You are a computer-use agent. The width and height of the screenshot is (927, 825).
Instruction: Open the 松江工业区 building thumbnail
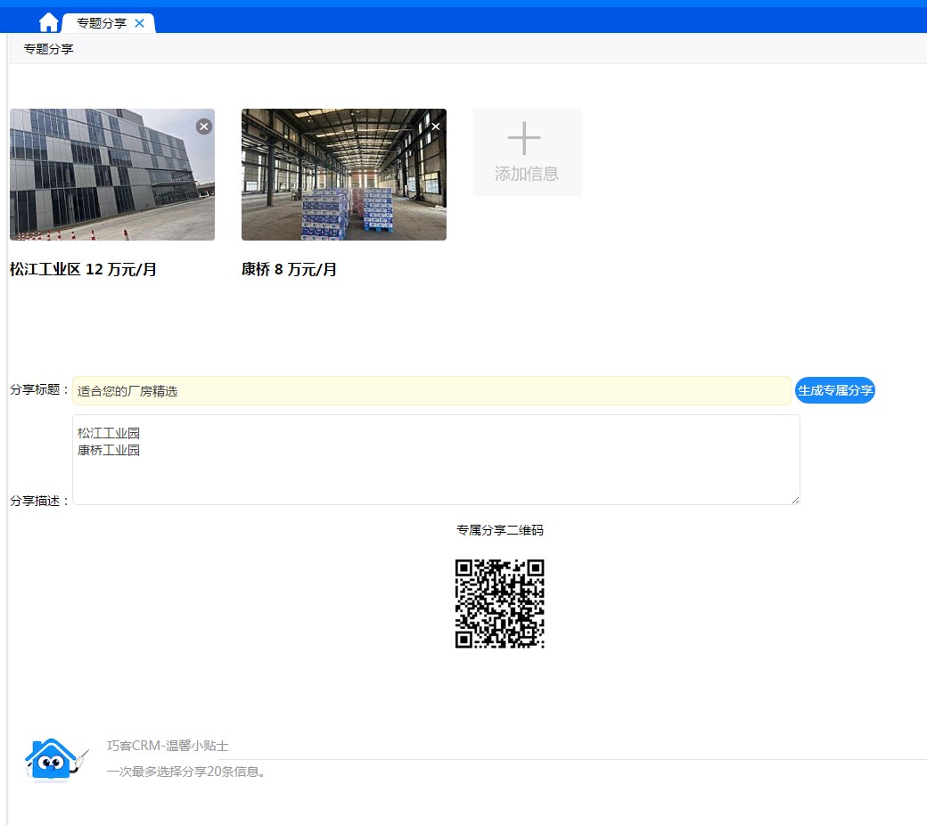pos(112,175)
